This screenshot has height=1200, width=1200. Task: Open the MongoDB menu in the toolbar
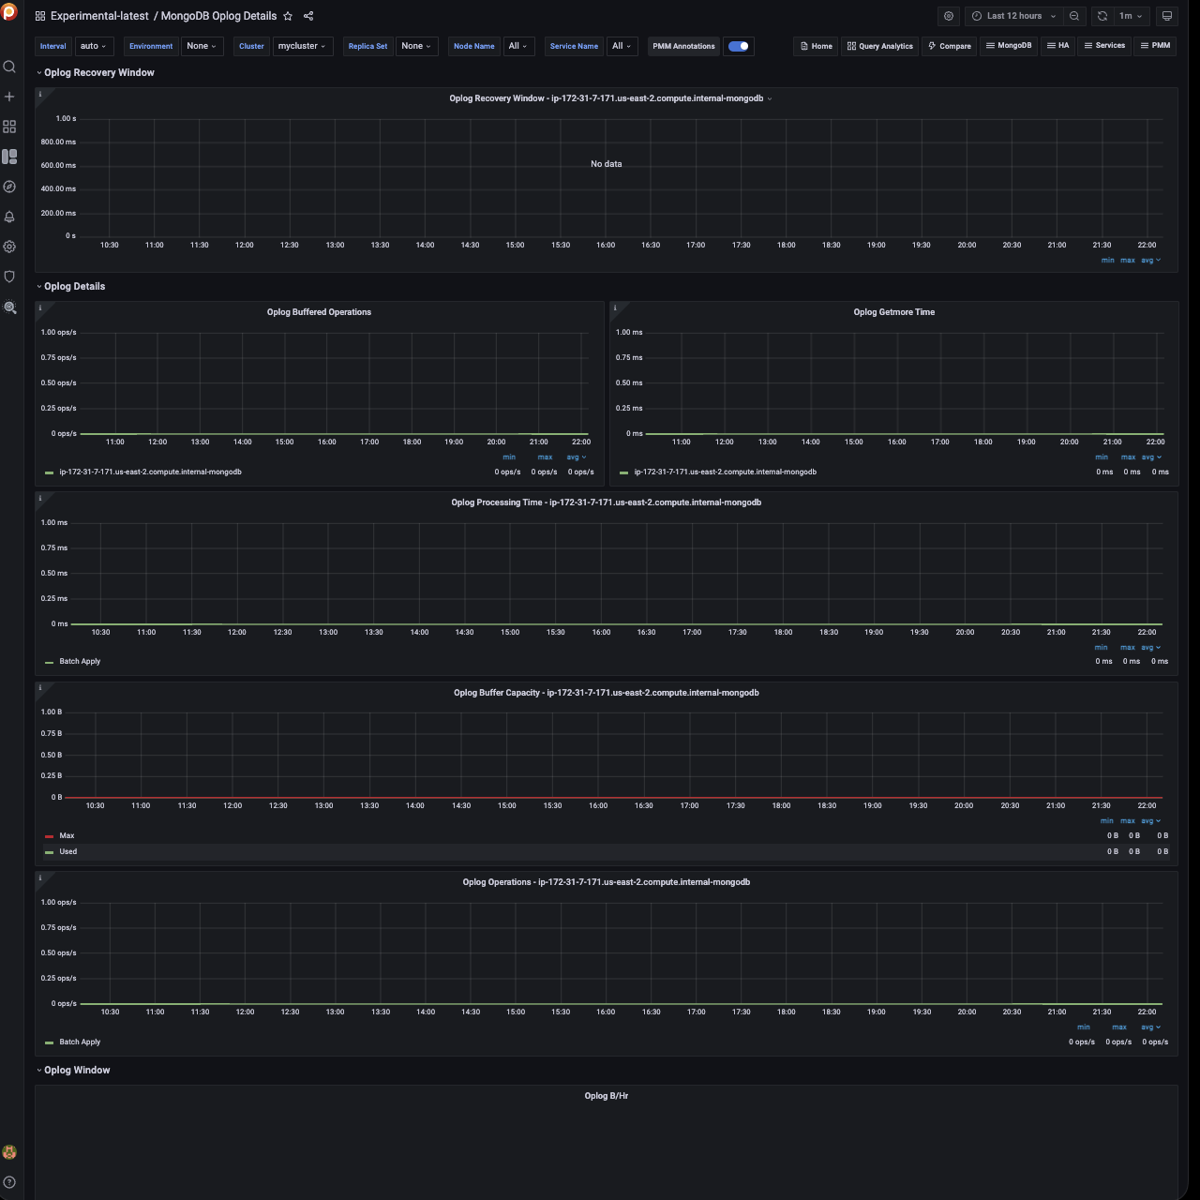[x=1008, y=46]
